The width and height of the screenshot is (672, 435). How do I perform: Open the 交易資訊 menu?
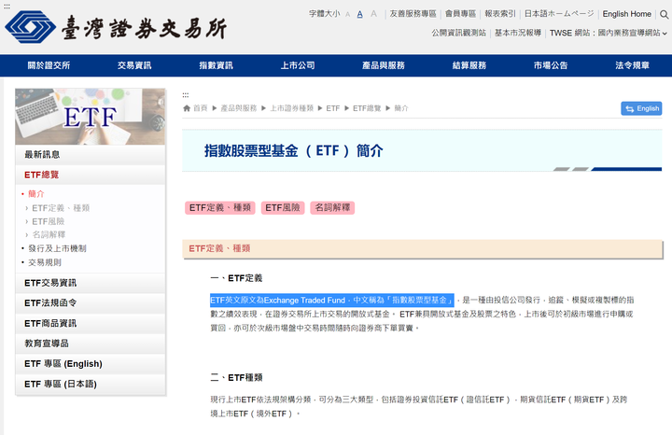[134, 65]
